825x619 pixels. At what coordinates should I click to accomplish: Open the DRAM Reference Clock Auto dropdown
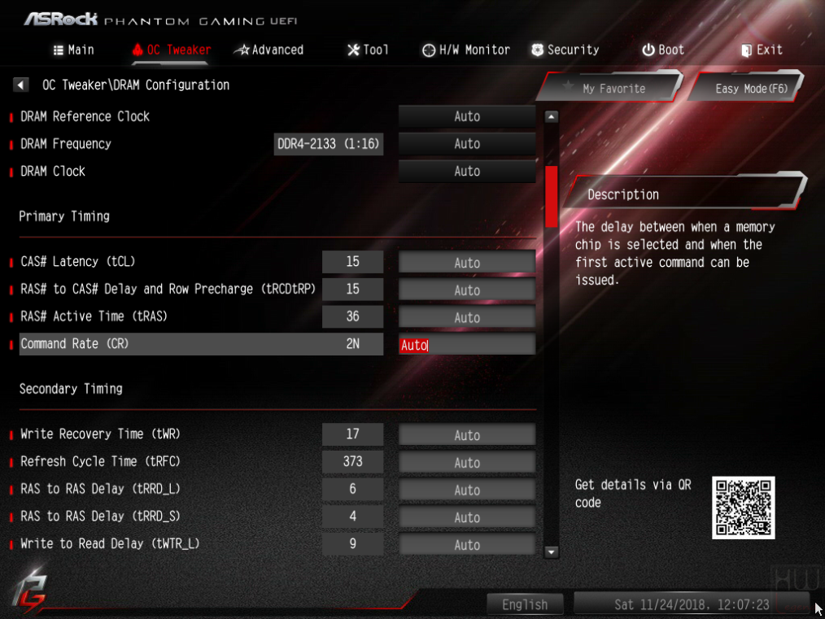467,116
